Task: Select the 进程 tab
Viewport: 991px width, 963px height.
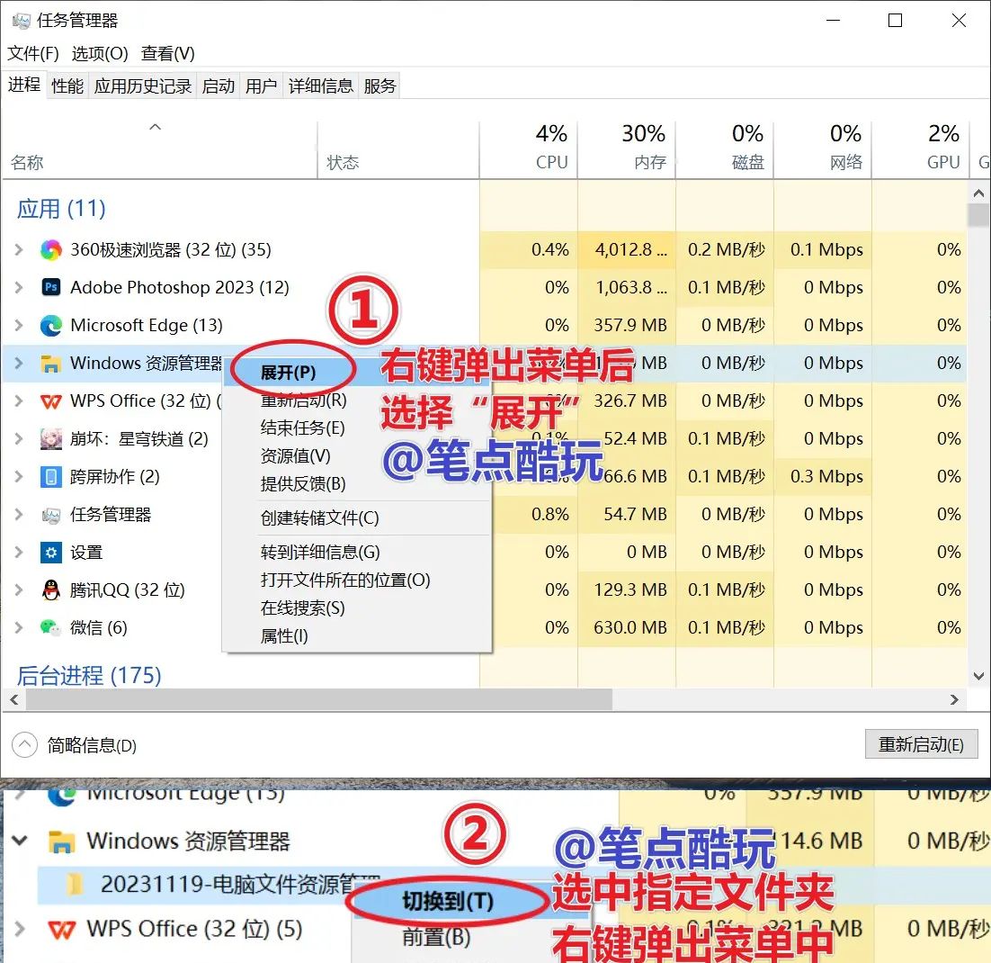Action: (24, 85)
